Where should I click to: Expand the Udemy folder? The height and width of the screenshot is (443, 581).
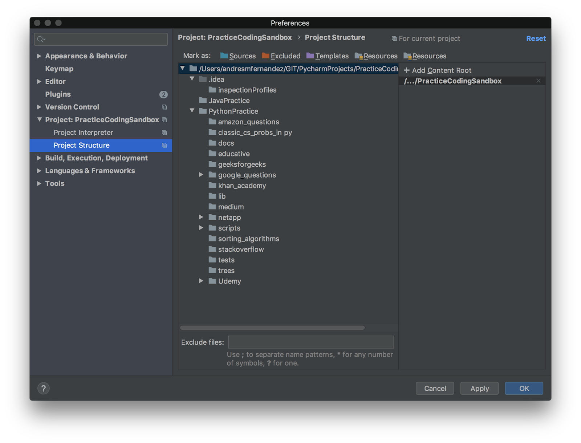pos(201,281)
